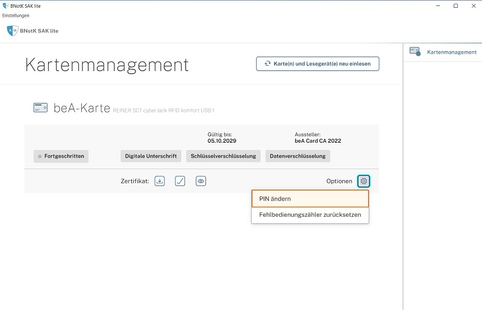
Task: Click the beA-Karte card title
Action: 82,108
